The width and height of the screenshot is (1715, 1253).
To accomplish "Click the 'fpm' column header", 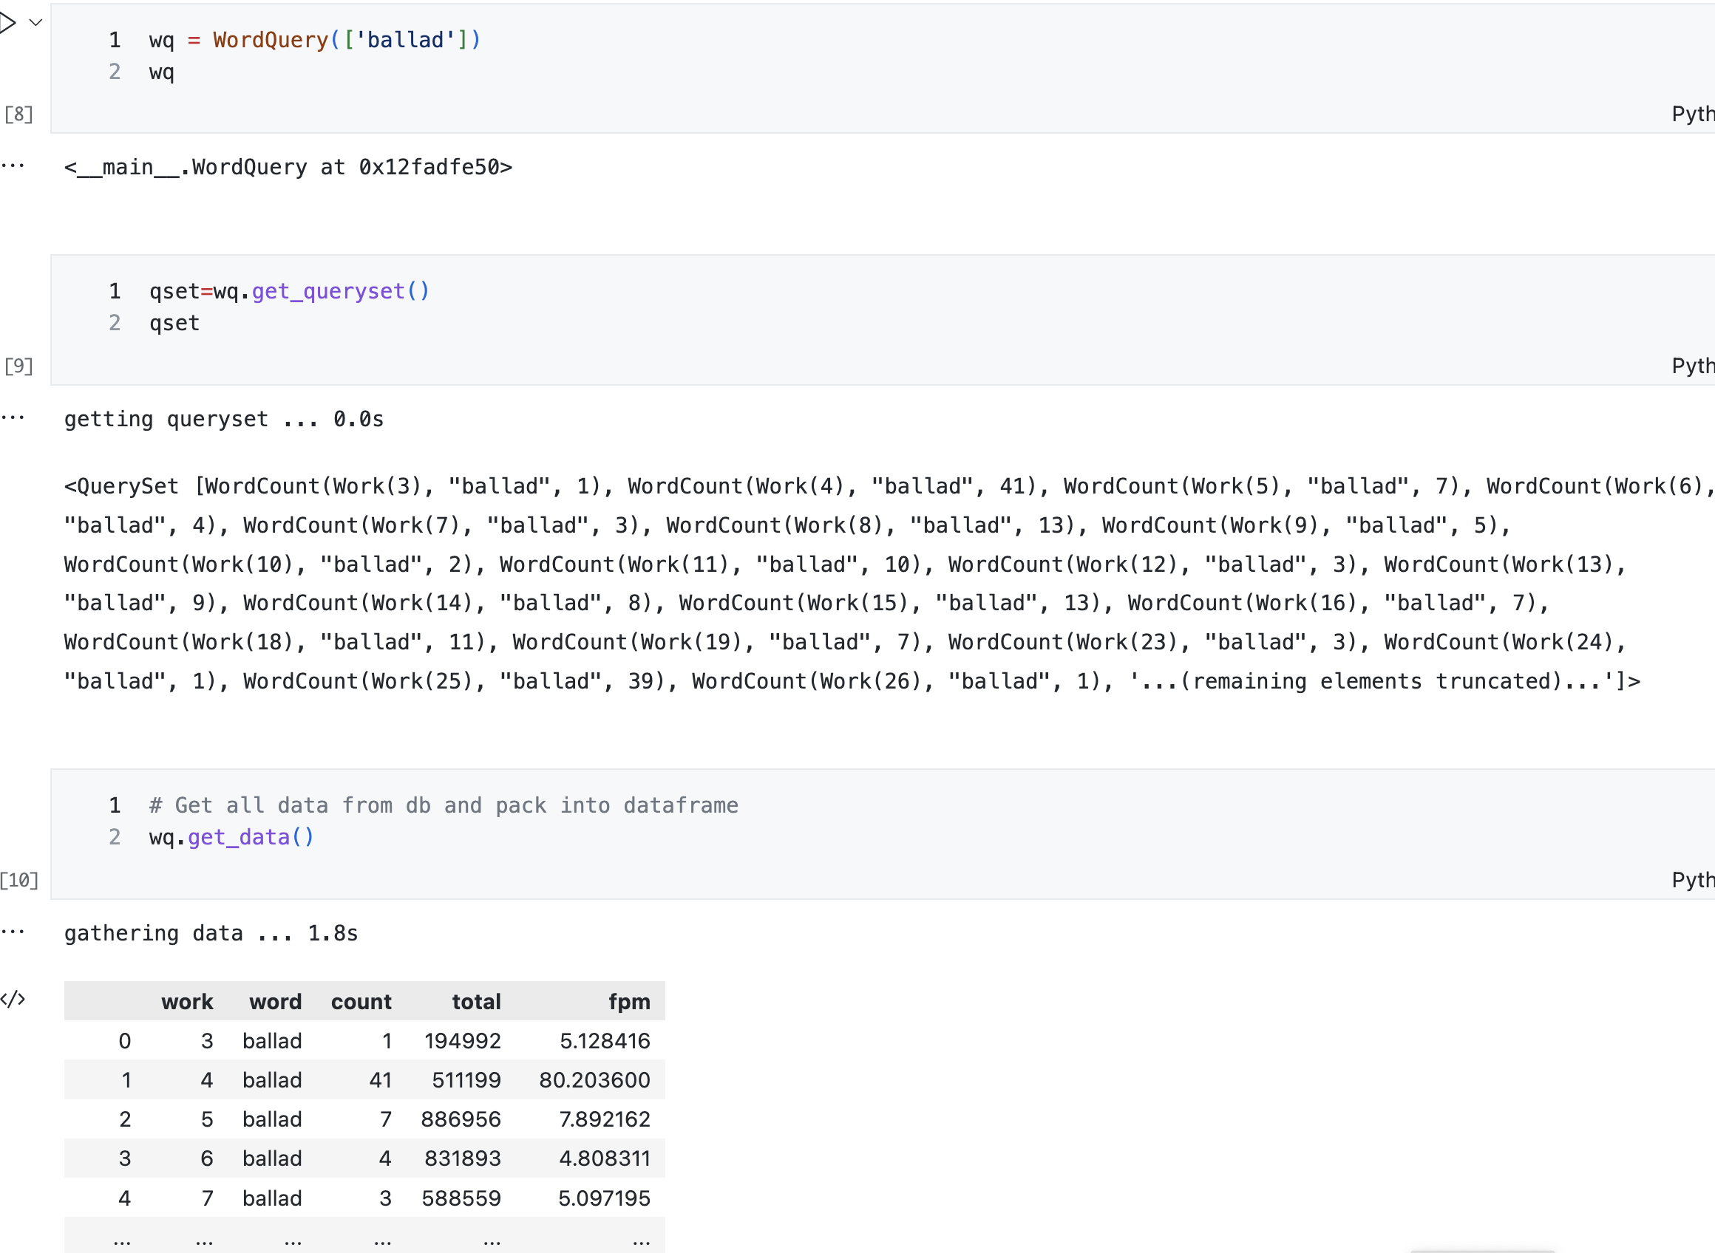I will pos(629,1001).
